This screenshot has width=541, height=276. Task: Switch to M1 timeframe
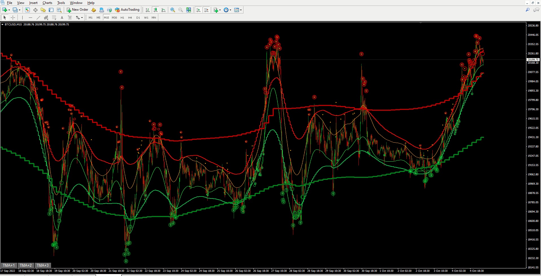pyautogui.click(x=91, y=17)
